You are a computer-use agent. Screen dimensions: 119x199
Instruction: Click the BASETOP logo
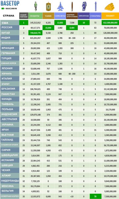point(10,3)
